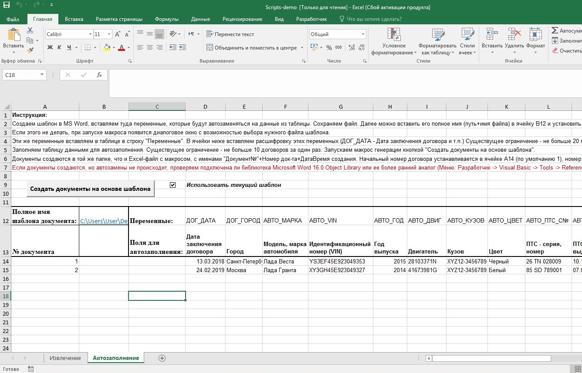
Task: Click the formula bar input field
Action: point(344,83)
